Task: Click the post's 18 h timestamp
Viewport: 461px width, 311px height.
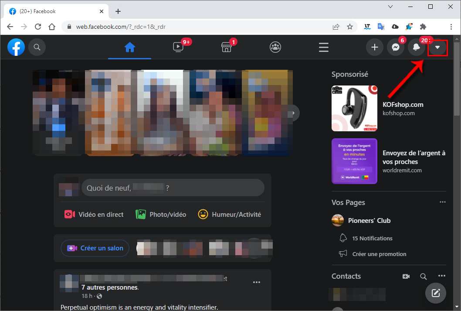Action: point(87,296)
